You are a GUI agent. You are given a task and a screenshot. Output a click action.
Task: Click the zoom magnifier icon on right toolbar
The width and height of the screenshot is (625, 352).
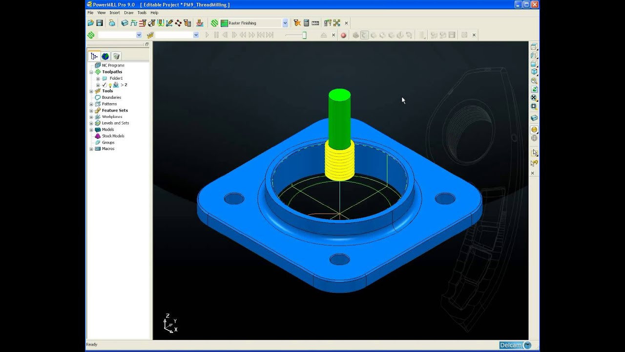(x=534, y=81)
